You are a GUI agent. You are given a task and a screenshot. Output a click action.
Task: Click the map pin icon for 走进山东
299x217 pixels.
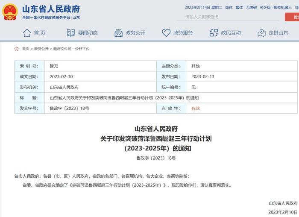click(x=262, y=33)
